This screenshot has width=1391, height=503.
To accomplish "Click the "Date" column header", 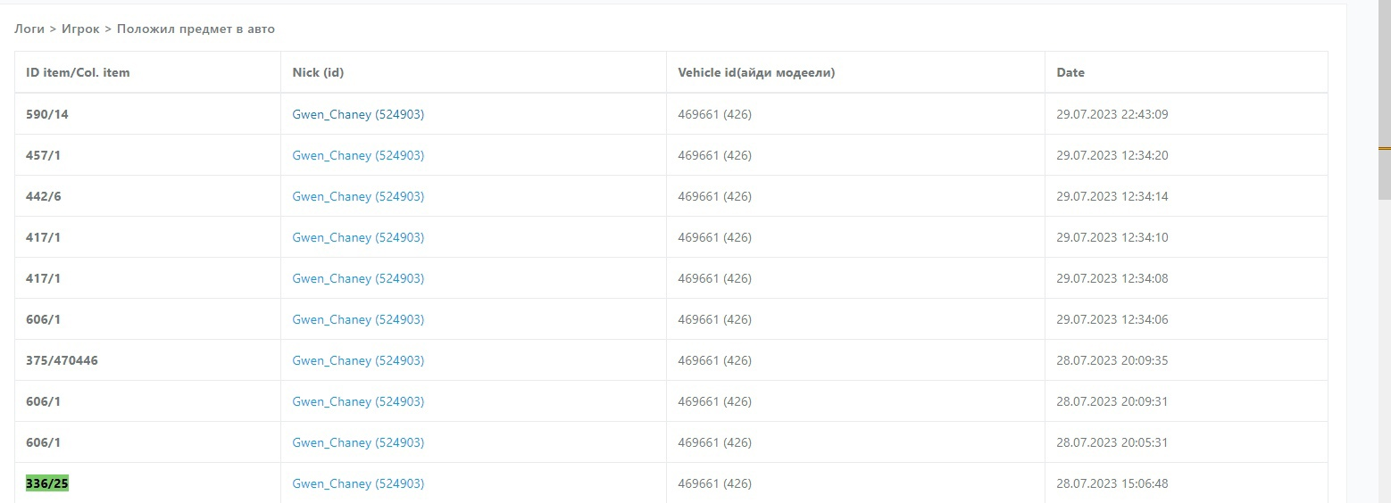I will [x=1070, y=72].
